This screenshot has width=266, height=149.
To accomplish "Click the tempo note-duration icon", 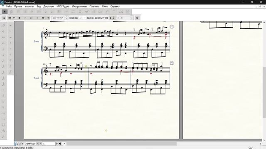I will pos(113,18).
